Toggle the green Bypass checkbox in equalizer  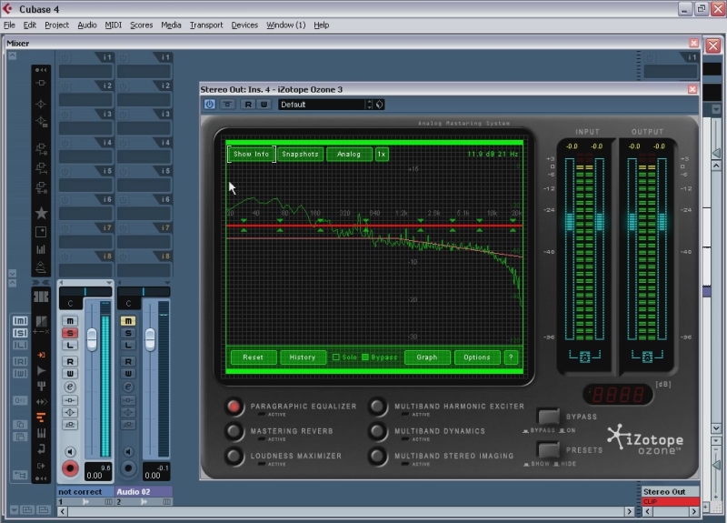(365, 357)
